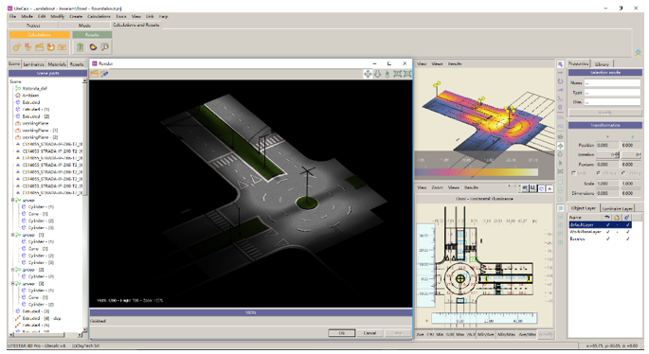Switch to the Luminaires tab
The width and height of the screenshot is (649, 354).
coord(33,64)
